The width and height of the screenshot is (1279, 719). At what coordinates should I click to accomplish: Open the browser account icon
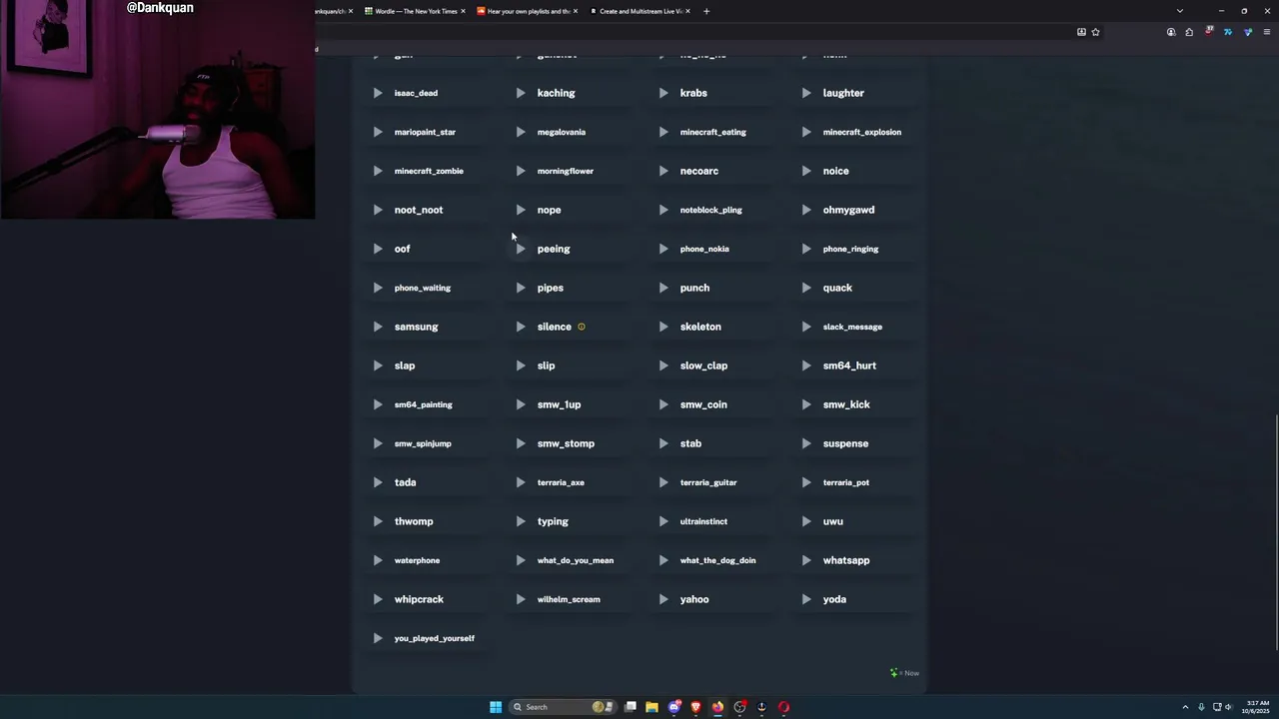1171,32
